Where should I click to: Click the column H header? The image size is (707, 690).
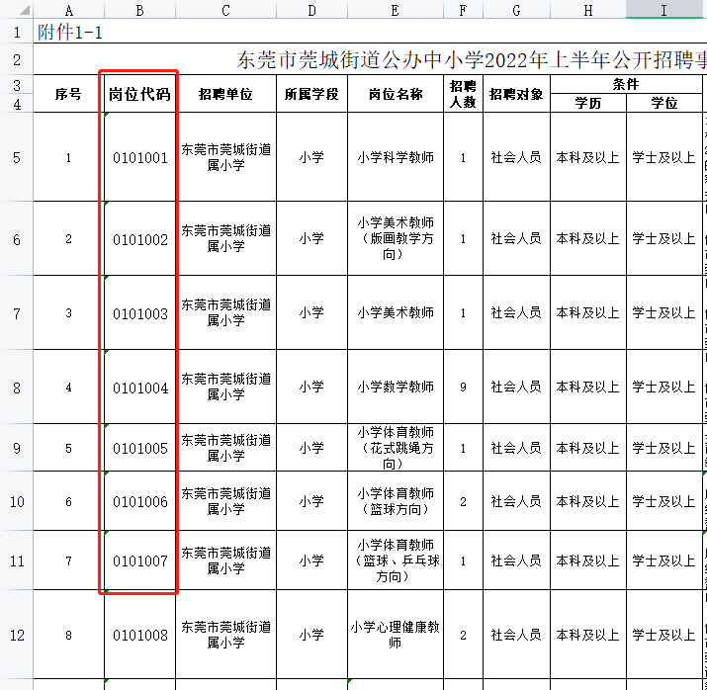[x=588, y=9]
